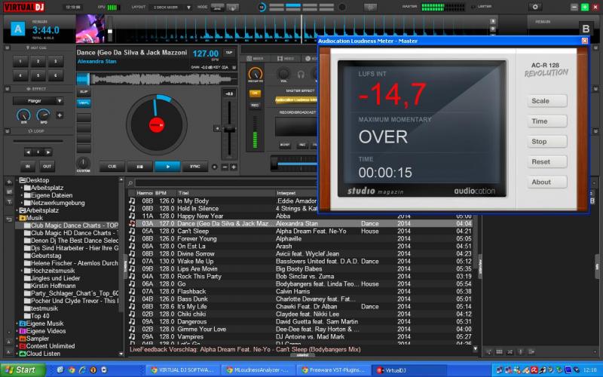Click the plus icon next to effect knobs
The height and width of the screenshot is (377, 603).
[x=60, y=115]
